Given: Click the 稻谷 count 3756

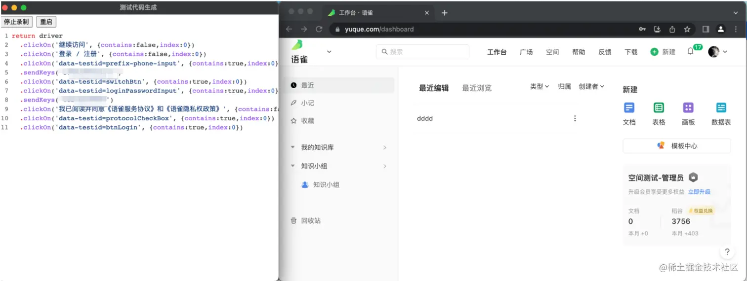Looking at the screenshot, I should point(681,221).
